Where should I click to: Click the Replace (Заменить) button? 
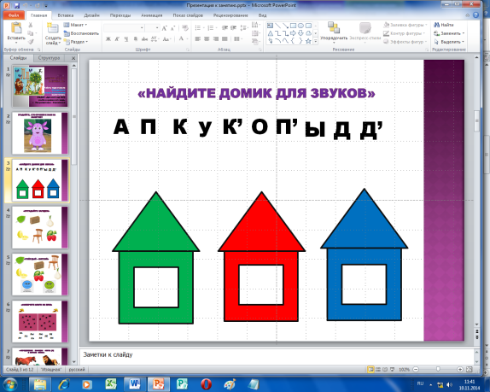449,33
